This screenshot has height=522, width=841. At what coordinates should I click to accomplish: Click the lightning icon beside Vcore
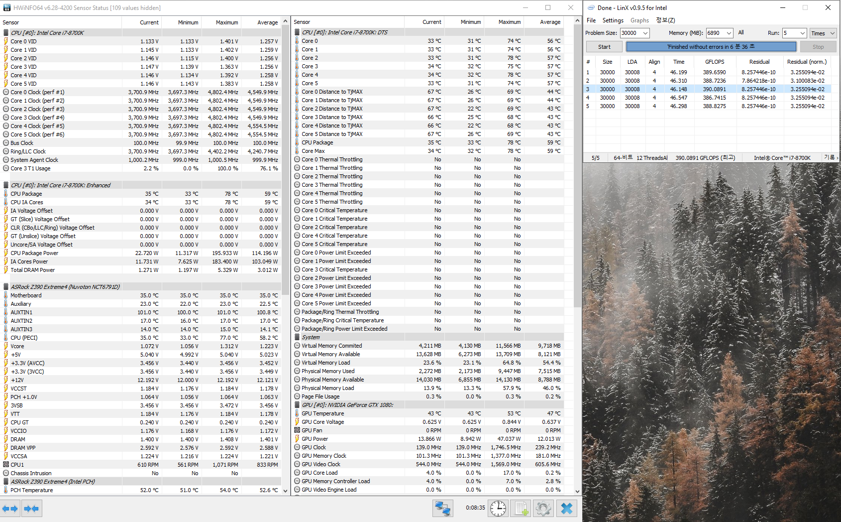(x=6, y=346)
